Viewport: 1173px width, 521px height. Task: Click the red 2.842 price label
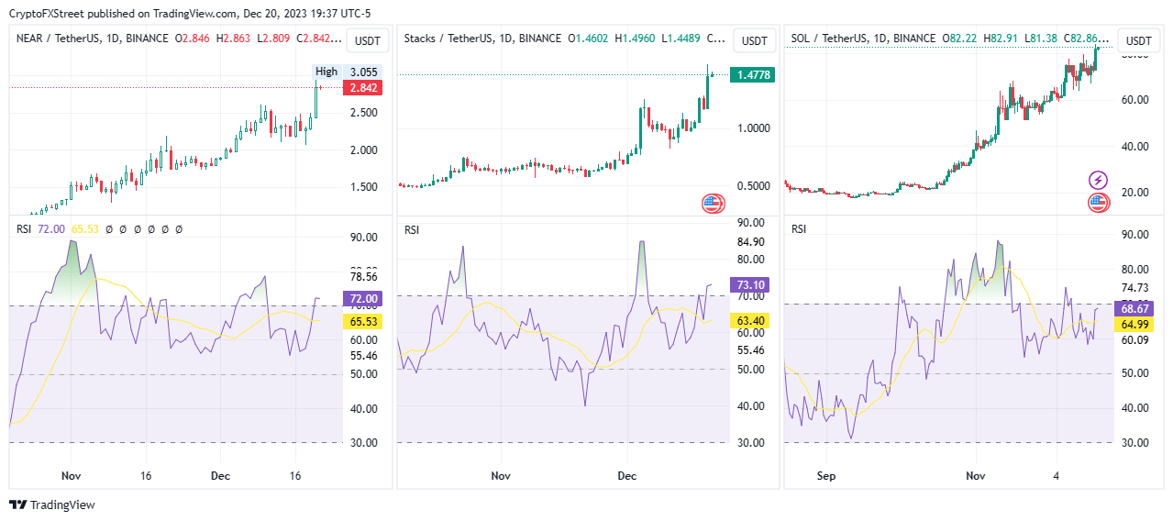click(361, 88)
